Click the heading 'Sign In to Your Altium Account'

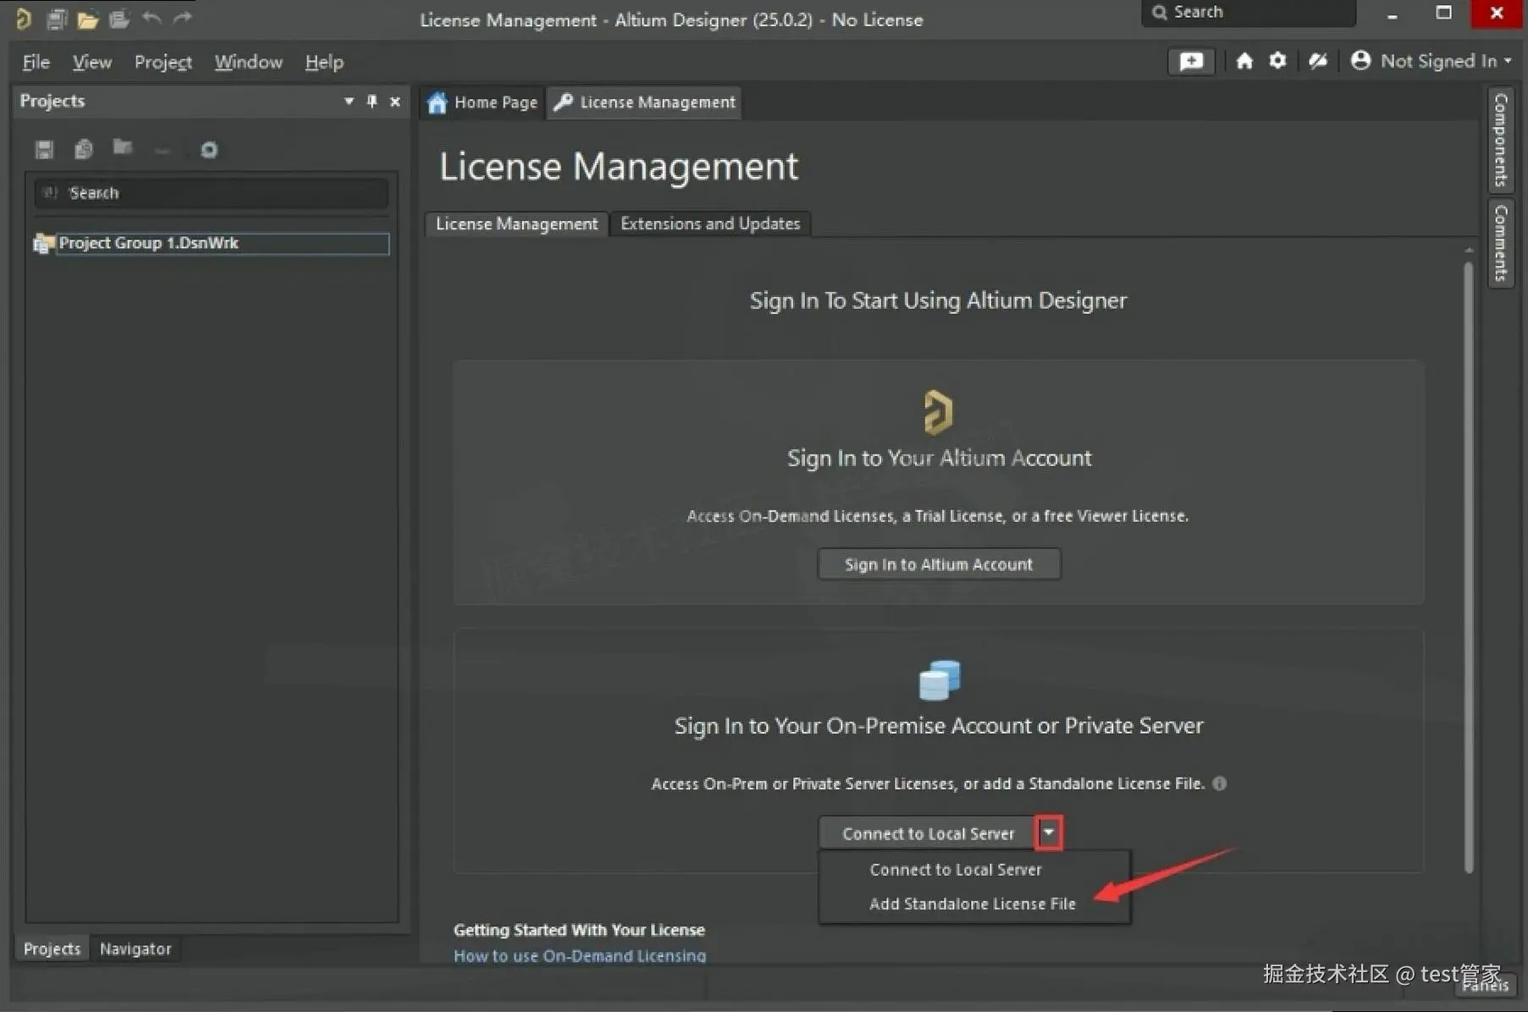[939, 458]
